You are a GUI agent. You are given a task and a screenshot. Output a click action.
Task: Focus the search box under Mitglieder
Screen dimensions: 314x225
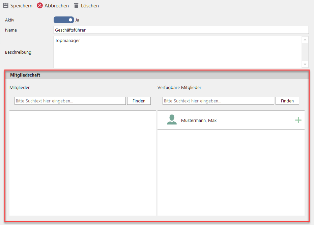pyautogui.click(x=70, y=101)
